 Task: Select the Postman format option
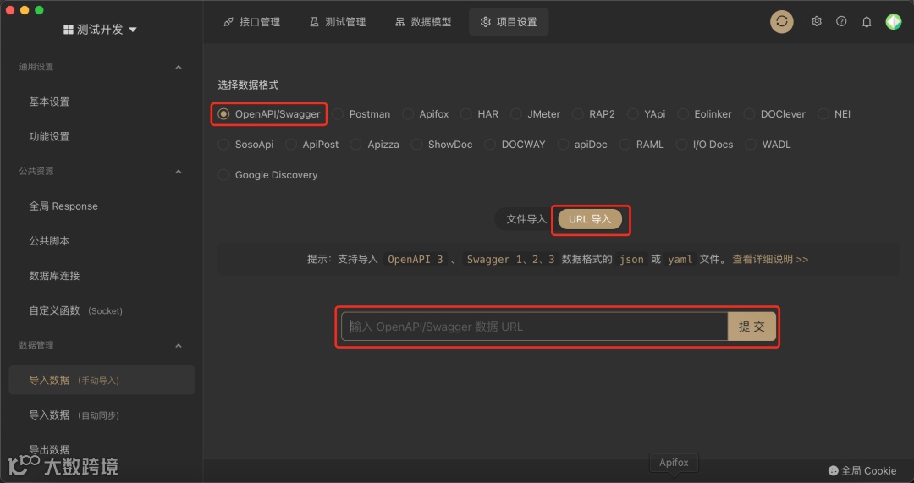[362, 114]
